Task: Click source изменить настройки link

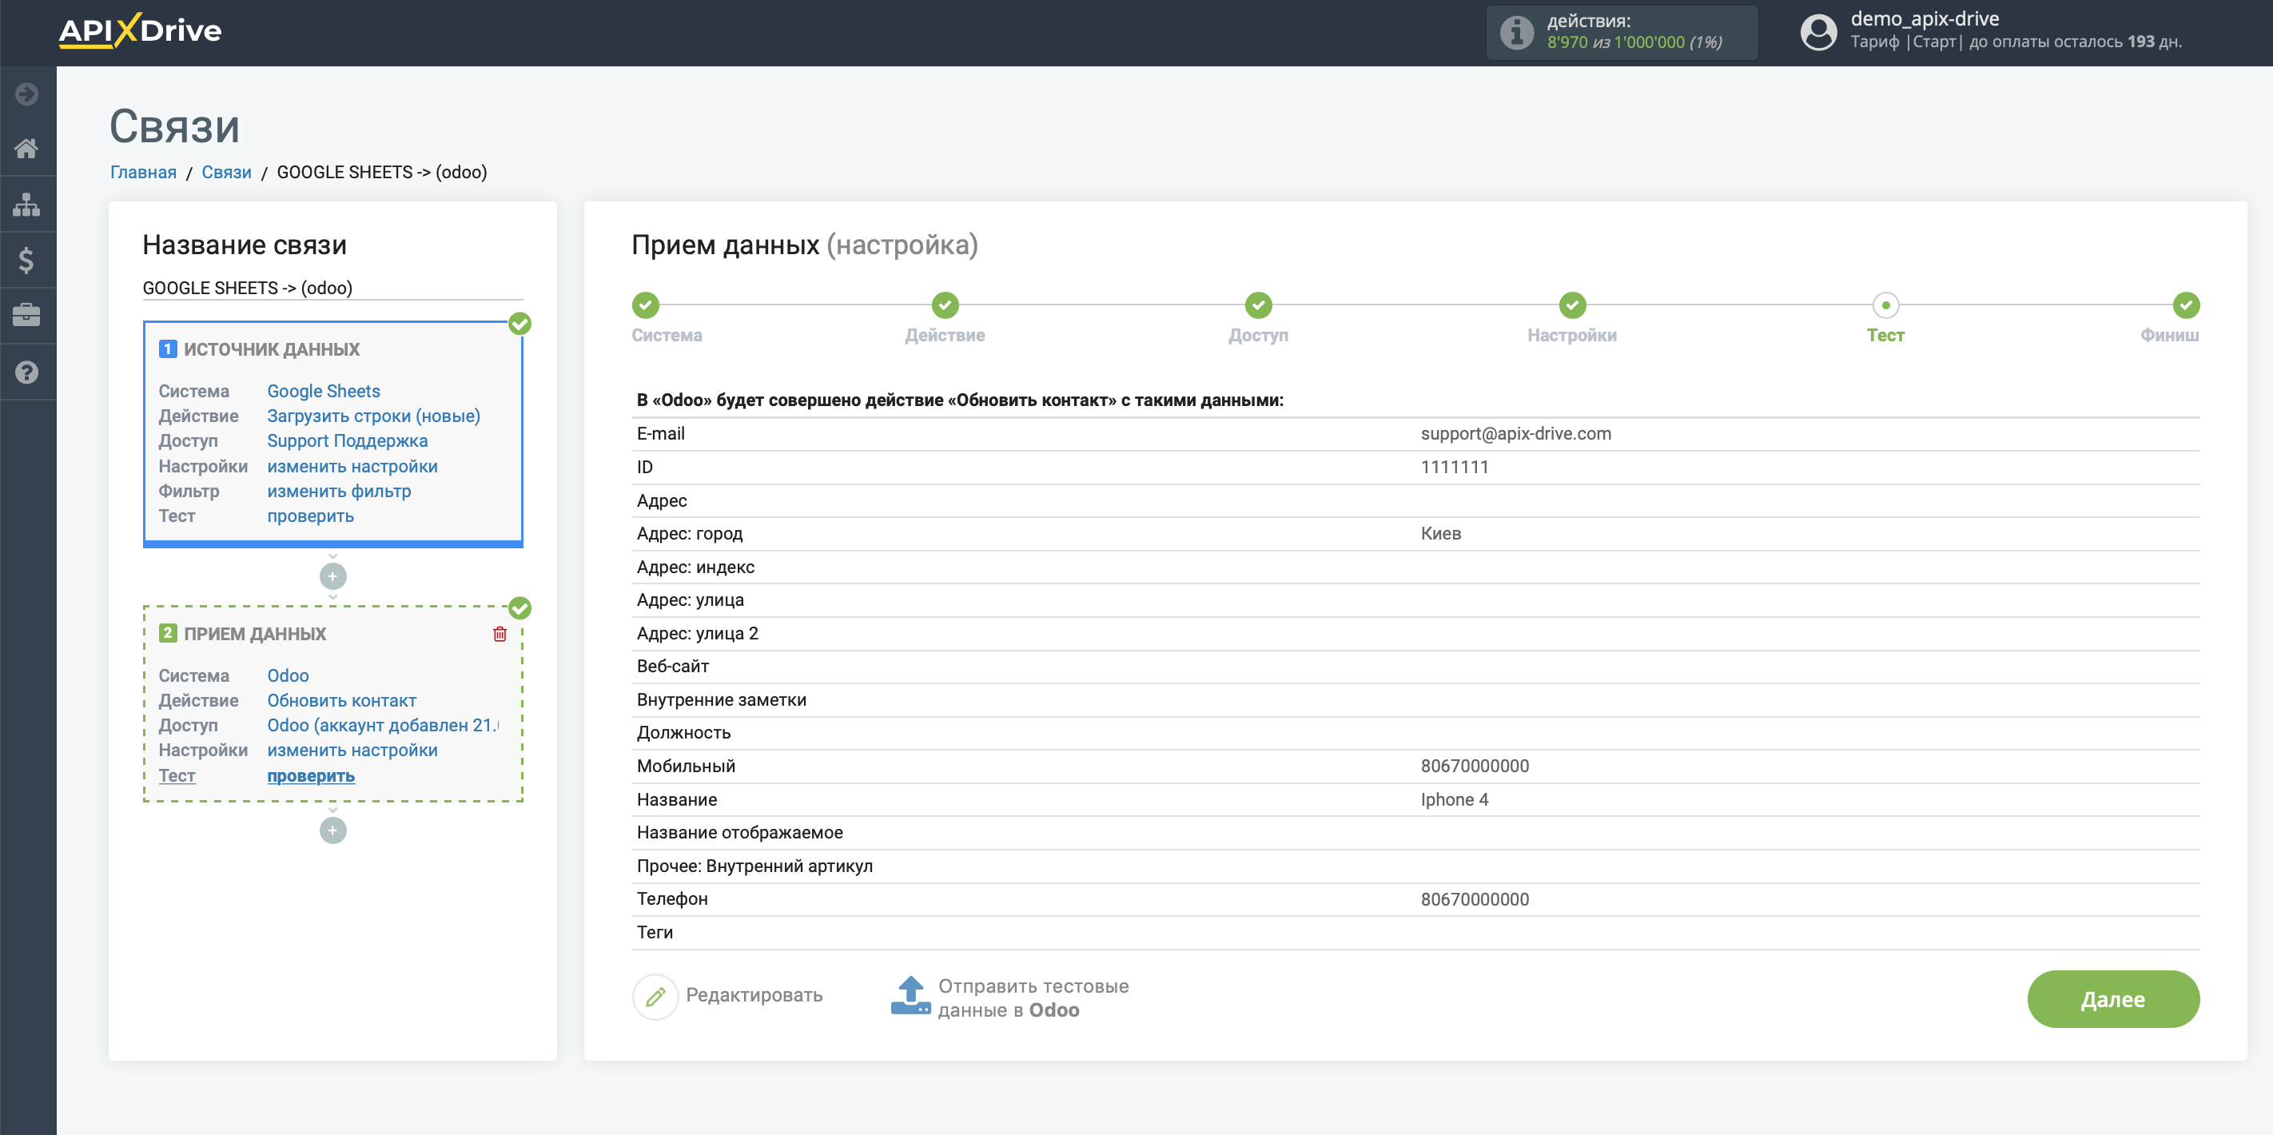Action: coord(352,466)
